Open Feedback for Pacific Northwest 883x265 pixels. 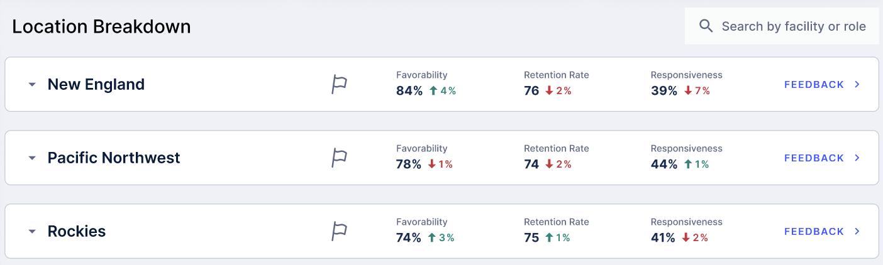click(814, 158)
